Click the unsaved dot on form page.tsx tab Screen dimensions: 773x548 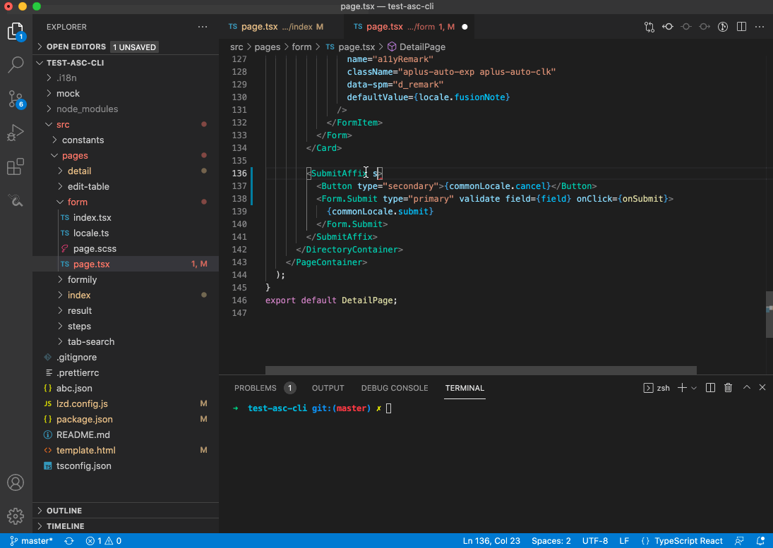click(x=465, y=27)
